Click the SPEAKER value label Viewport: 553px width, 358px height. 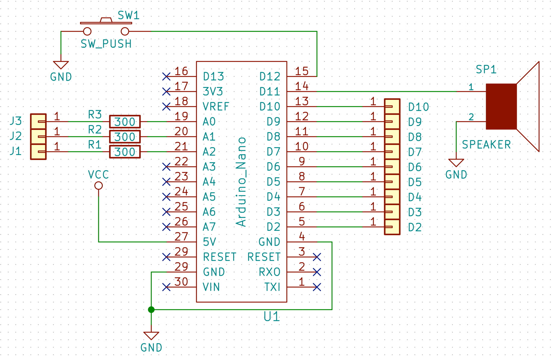[486, 145]
